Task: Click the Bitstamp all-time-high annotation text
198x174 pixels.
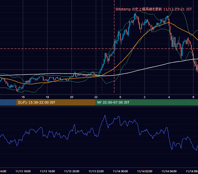Action: tap(154, 9)
